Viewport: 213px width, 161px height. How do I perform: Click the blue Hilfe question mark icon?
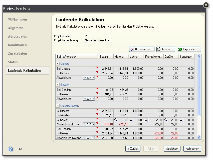(11, 149)
